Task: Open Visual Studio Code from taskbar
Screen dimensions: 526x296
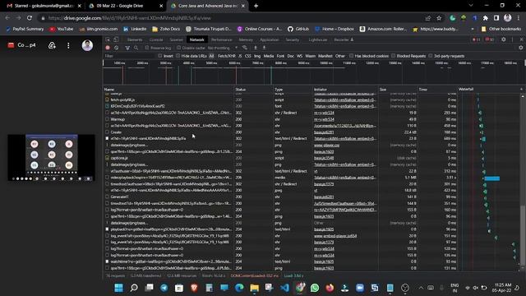Action: pos(284,288)
